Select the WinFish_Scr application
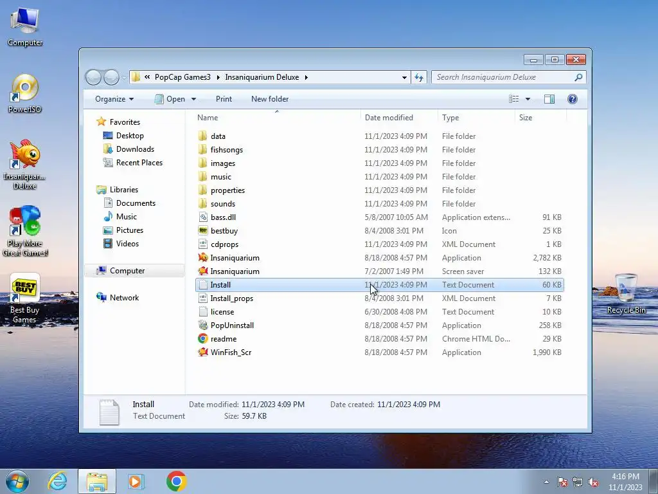 (x=379, y=352)
